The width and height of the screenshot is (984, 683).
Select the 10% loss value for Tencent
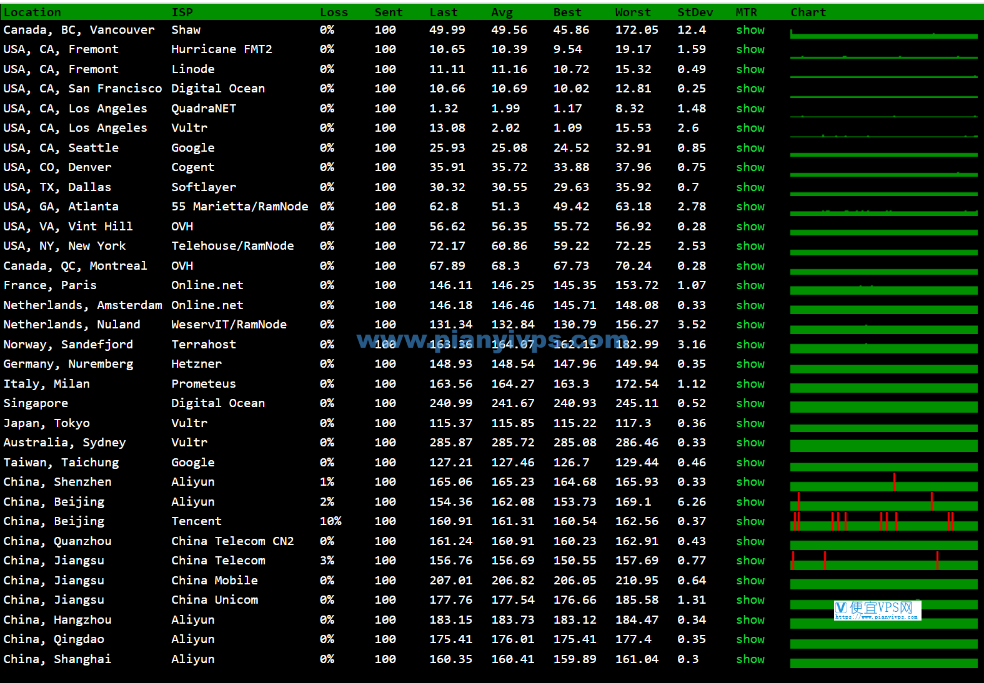click(x=330, y=521)
